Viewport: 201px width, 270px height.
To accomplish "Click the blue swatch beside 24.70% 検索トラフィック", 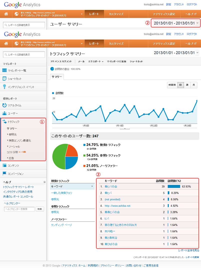I will coord(84,145).
